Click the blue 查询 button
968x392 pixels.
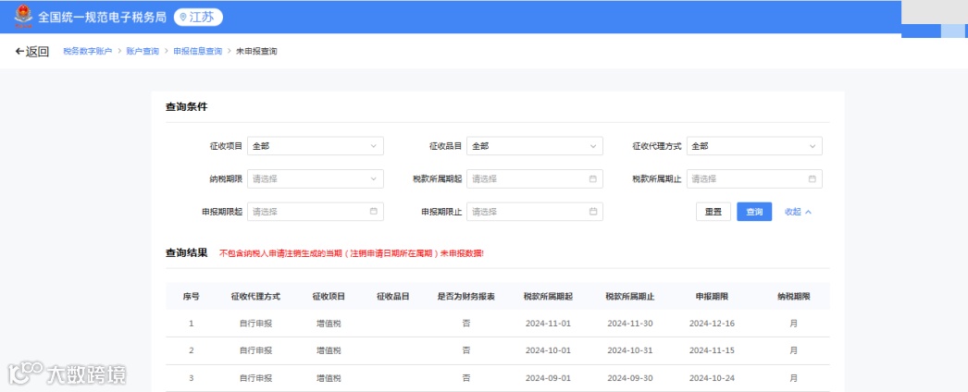coord(754,212)
